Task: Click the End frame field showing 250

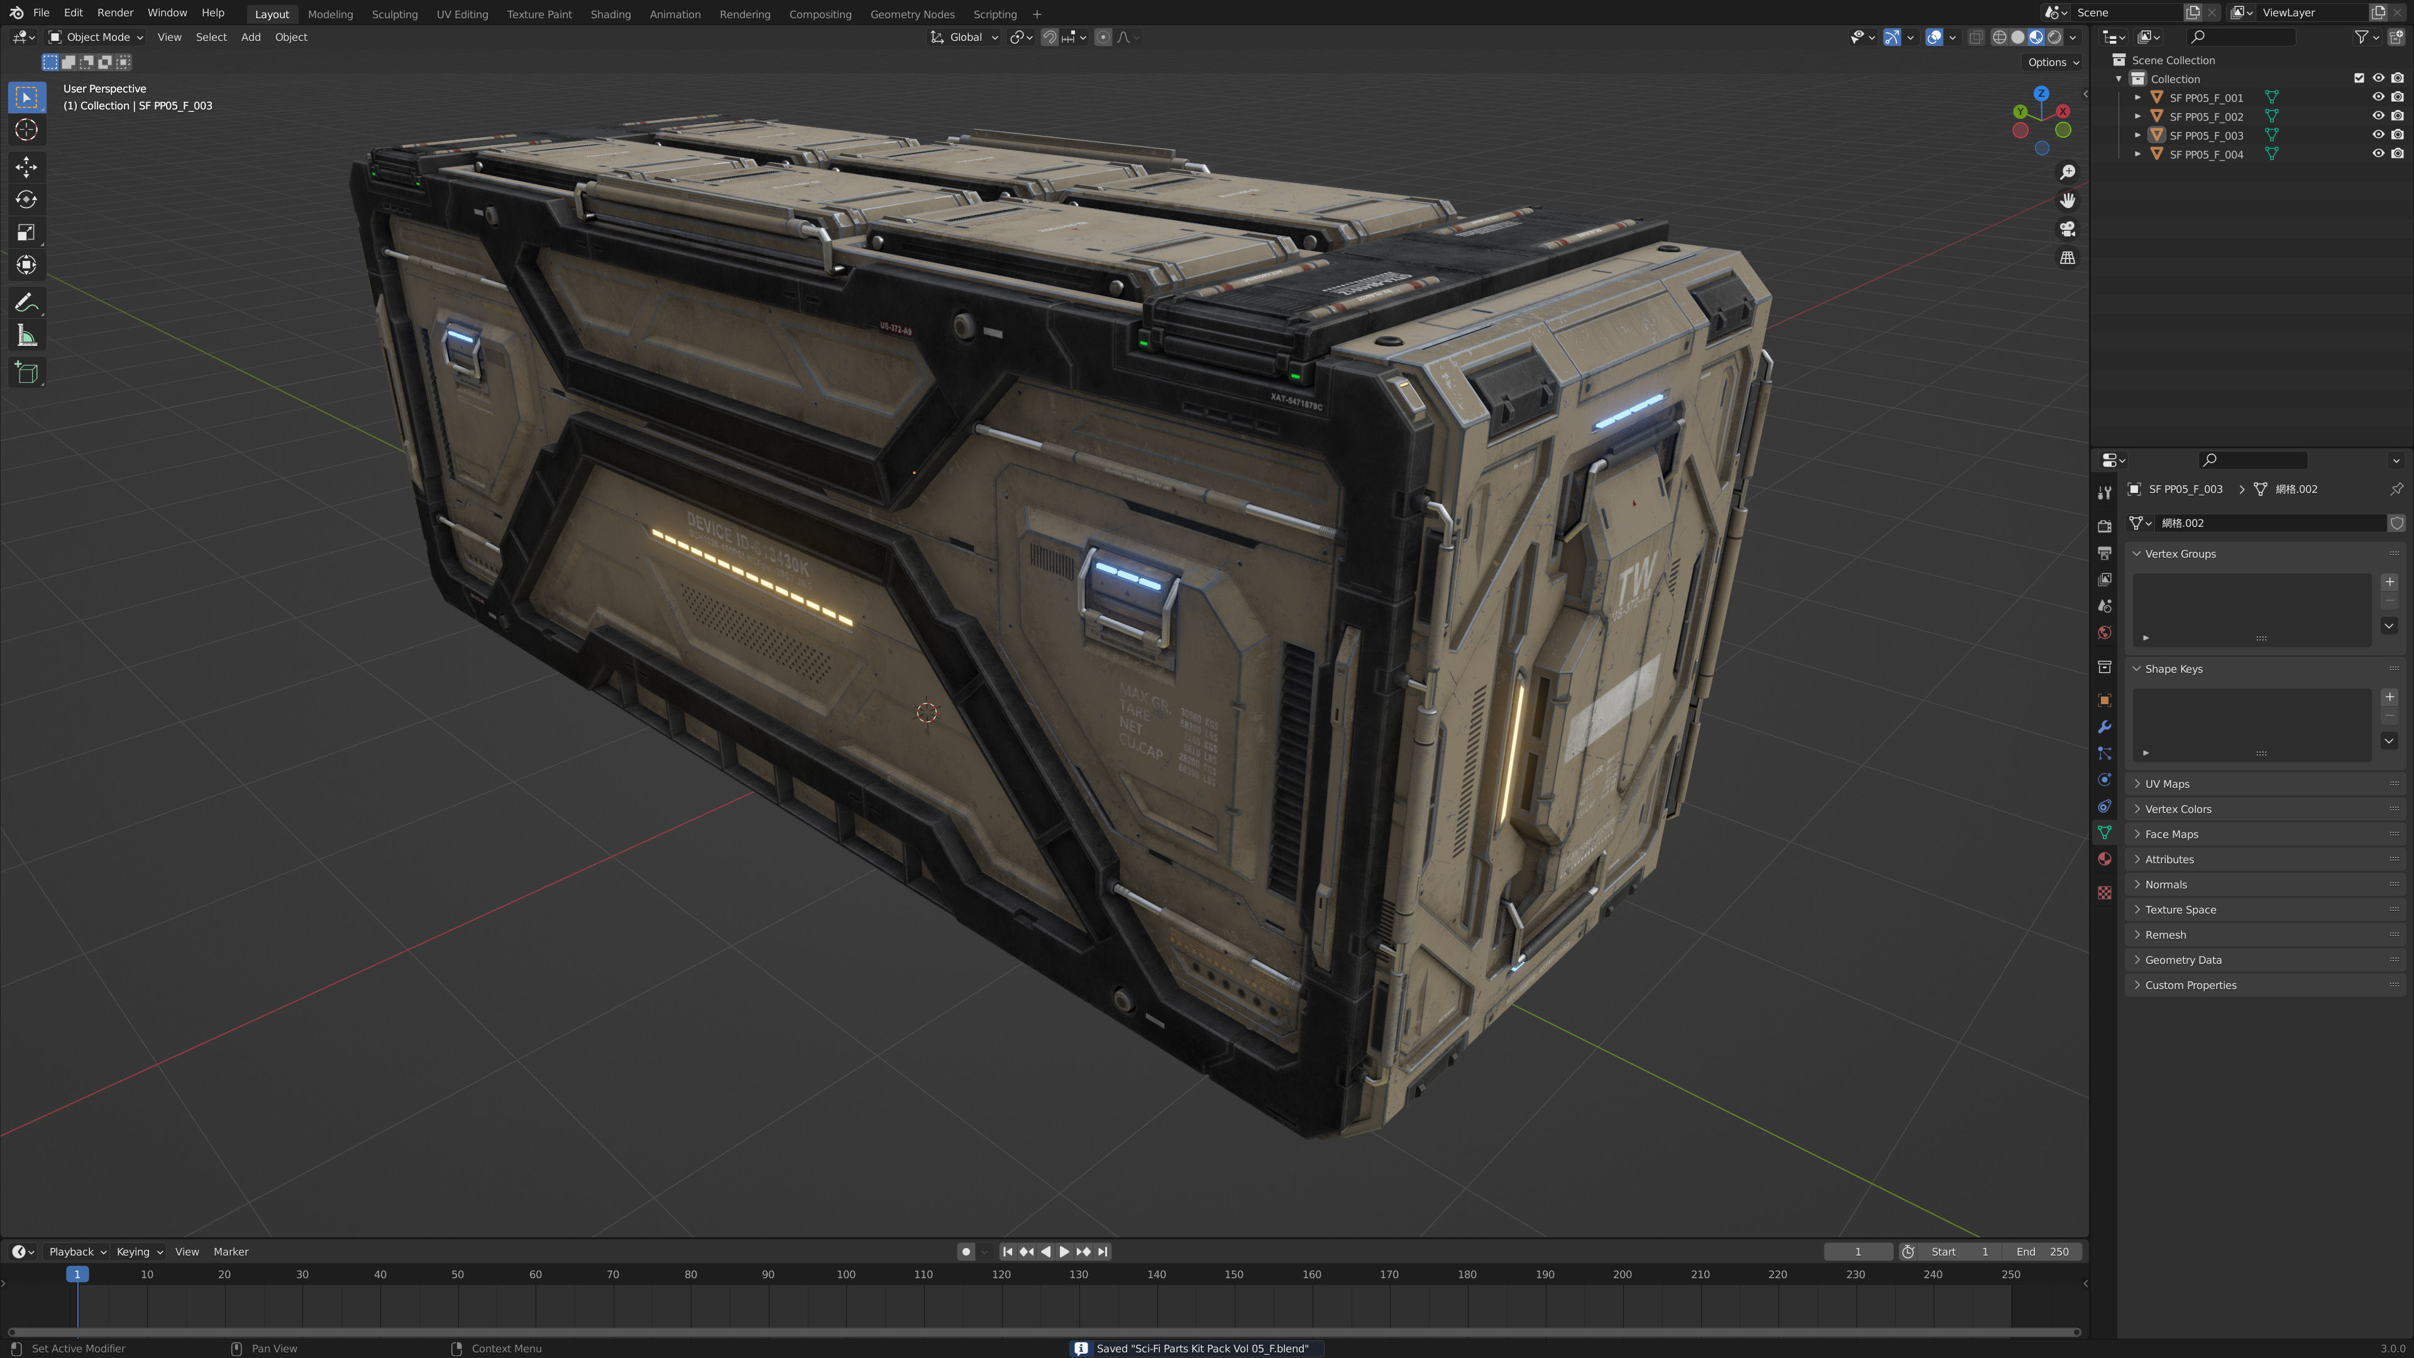Action: (2042, 1251)
